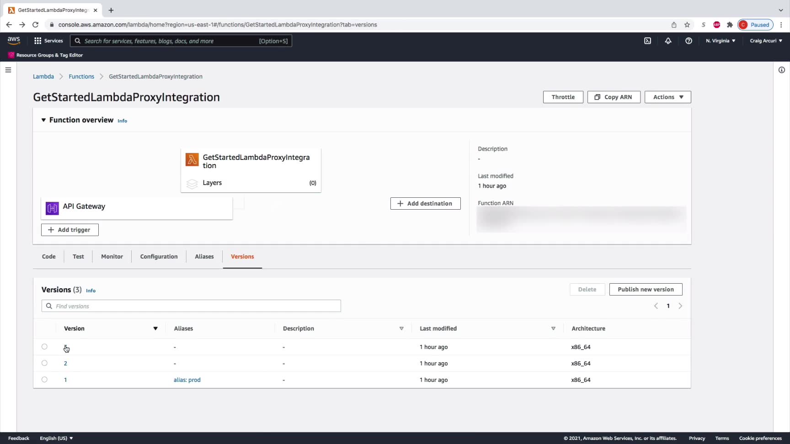This screenshot has height=444, width=790.
Task: Sort by the Description column
Action: click(401, 328)
